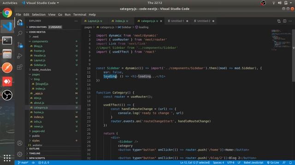Switch to the Layout.js tab
This screenshot has height=165, width=295.
pyautogui.click(x=94, y=21)
